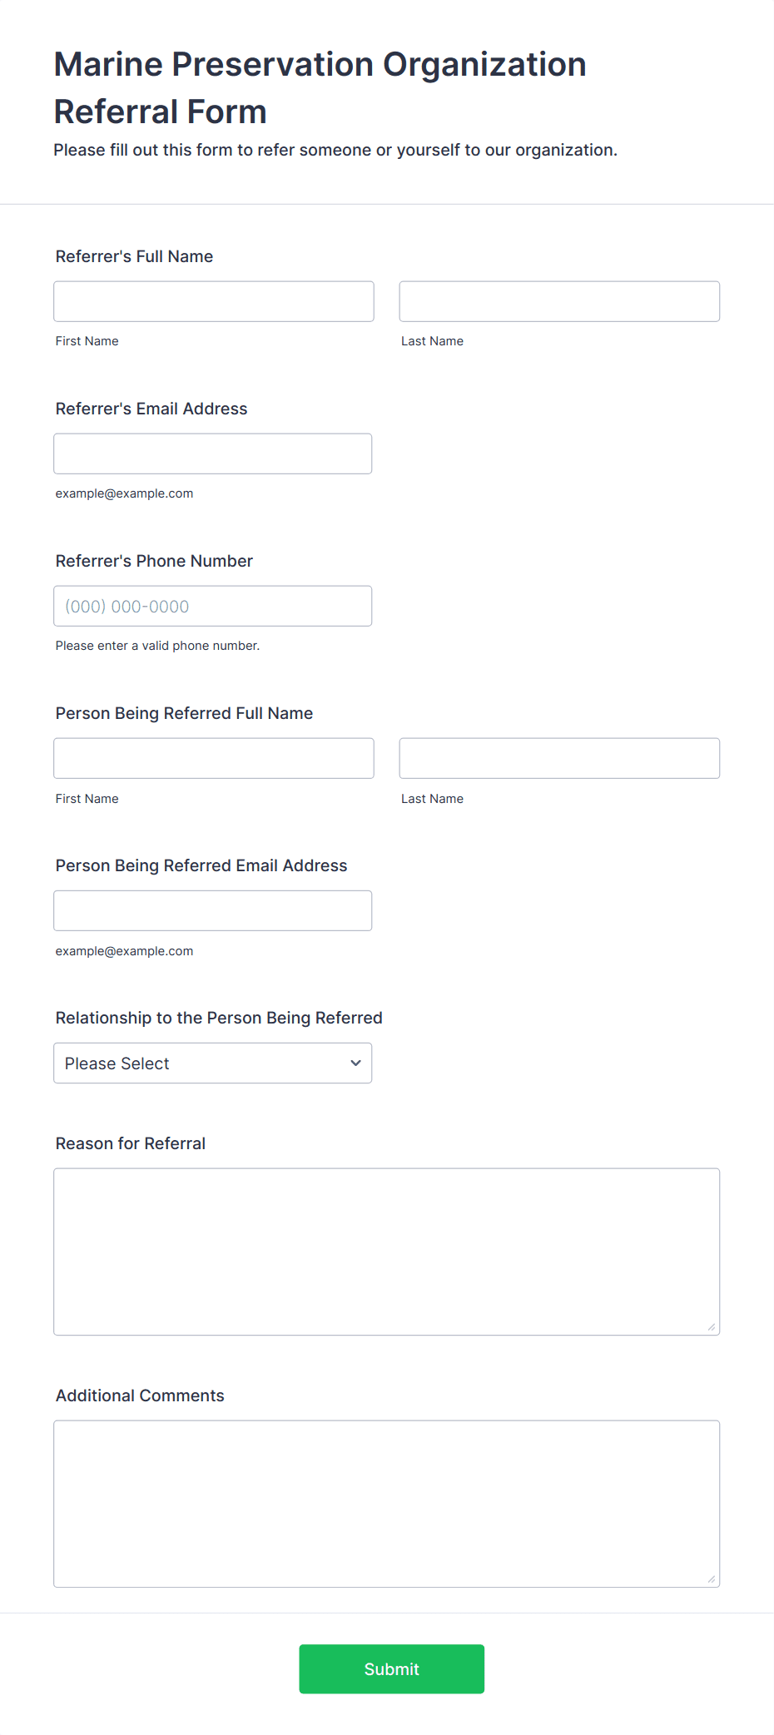Click the Referrer's Email Address label
The height and width of the screenshot is (1735, 774).
tap(151, 409)
